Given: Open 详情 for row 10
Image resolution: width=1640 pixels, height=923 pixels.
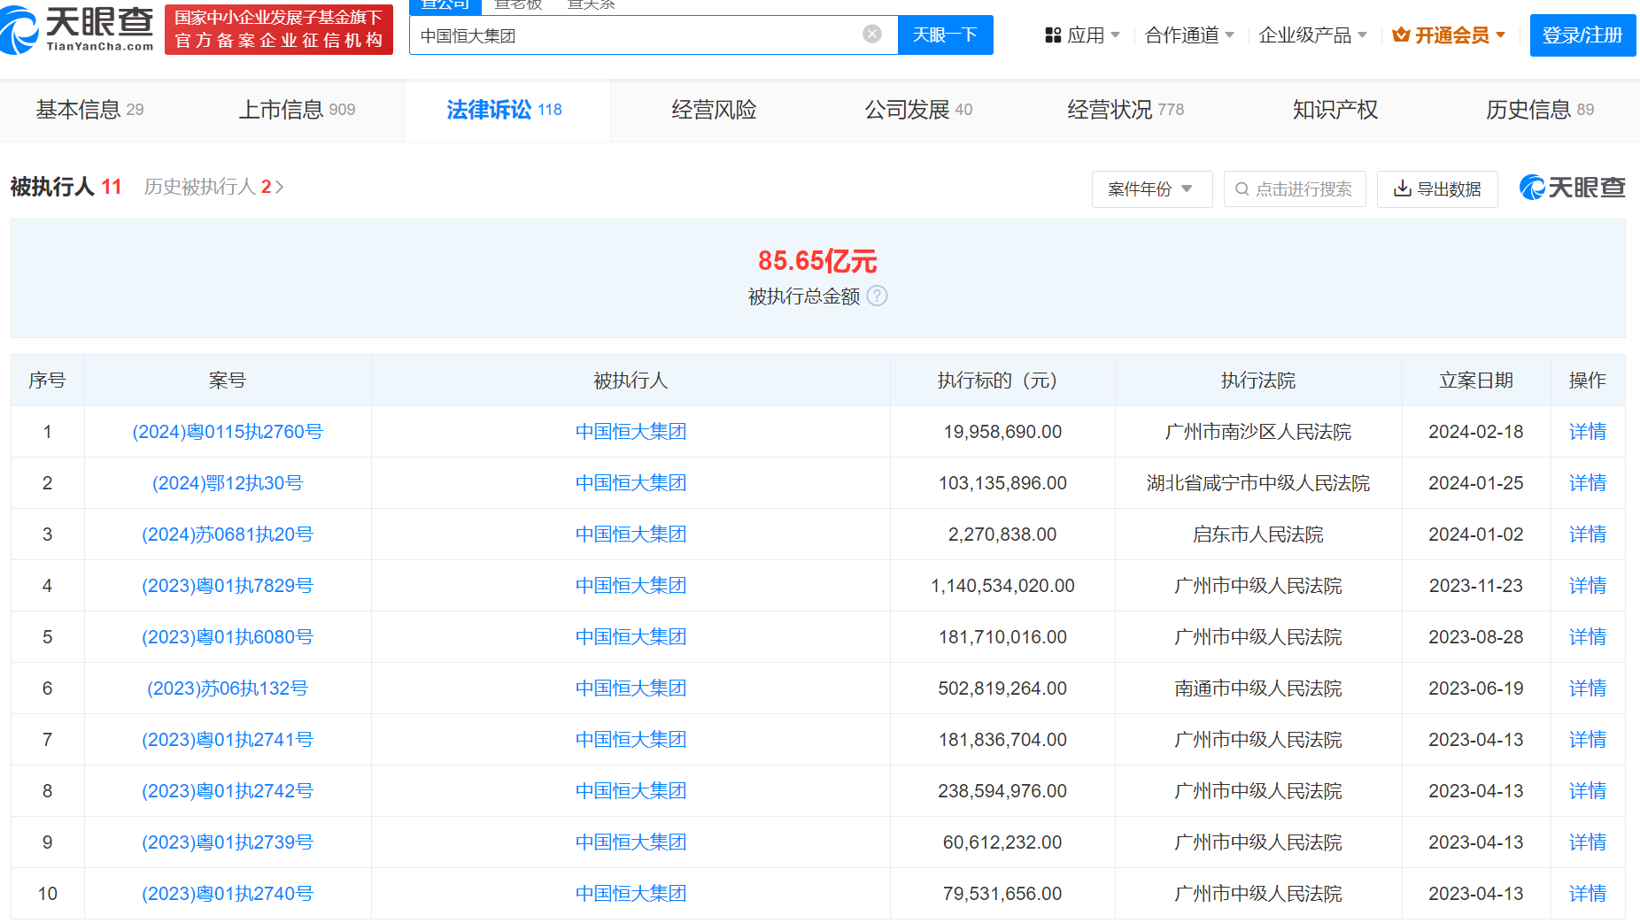Looking at the screenshot, I should (x=1588, y=894).
